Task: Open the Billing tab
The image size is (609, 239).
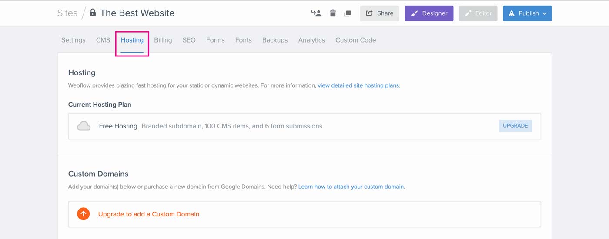Action: (163, 40)
